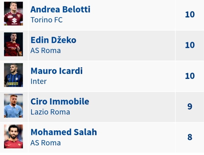
Task: Open Mauro Icardi player name link
Action: pos(57,71)
